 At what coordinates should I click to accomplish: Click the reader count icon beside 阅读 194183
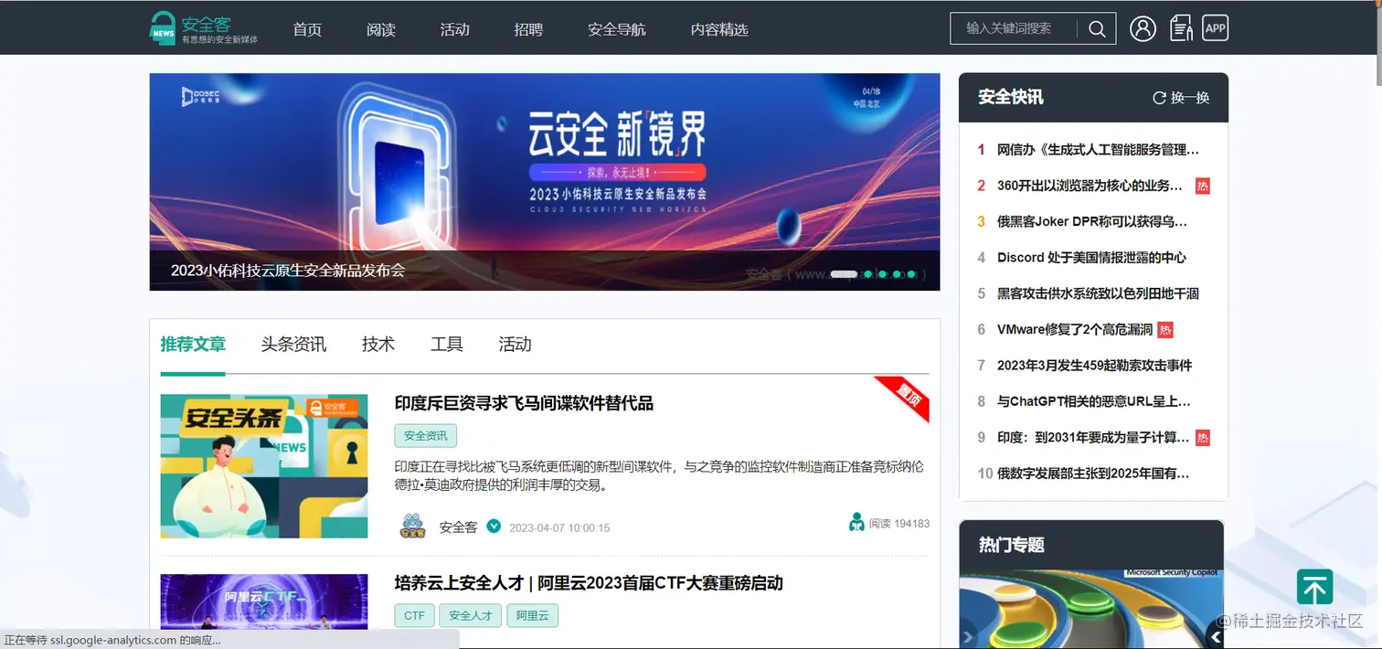tap(856, 523)
